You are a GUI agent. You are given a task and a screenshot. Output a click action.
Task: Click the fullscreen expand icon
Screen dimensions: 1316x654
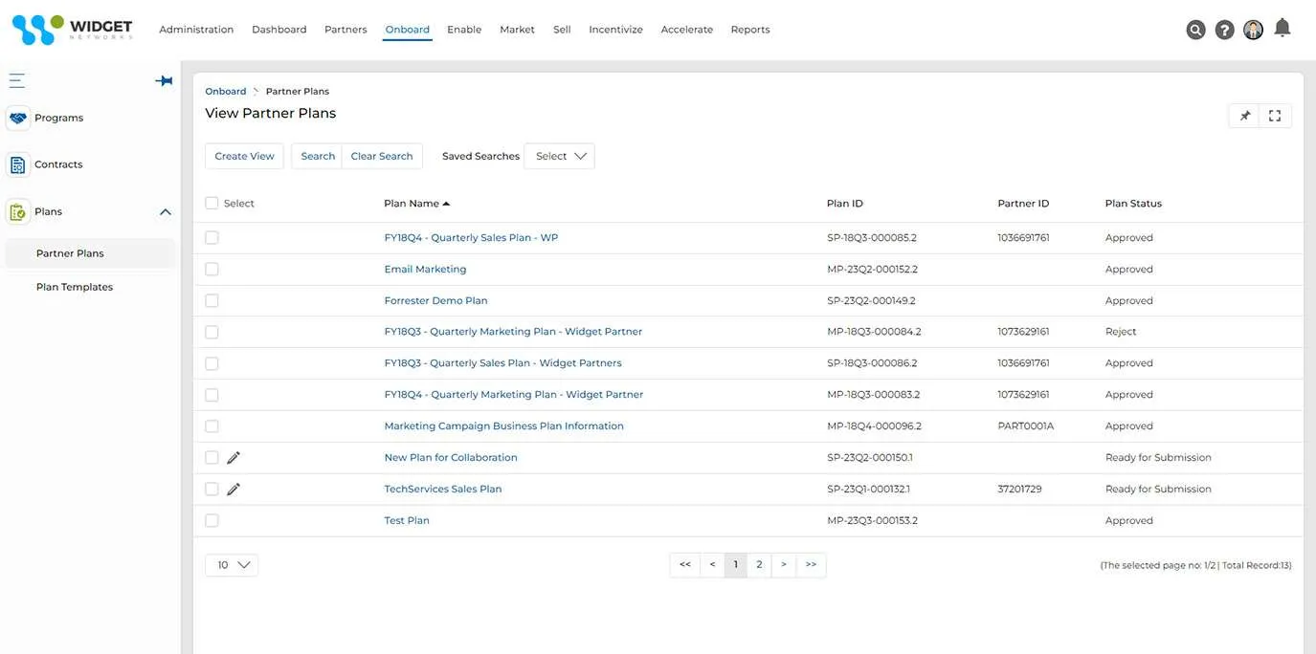click(1275, 116)
